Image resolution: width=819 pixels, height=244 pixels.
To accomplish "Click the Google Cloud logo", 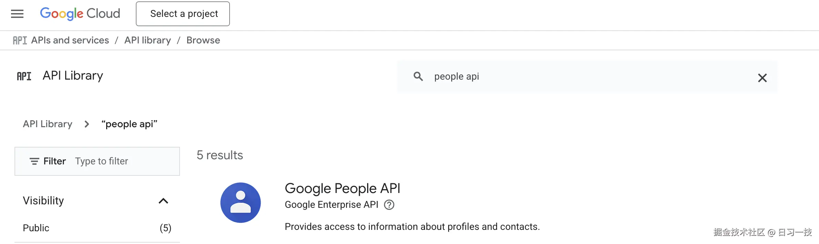I will coord(80,14).
